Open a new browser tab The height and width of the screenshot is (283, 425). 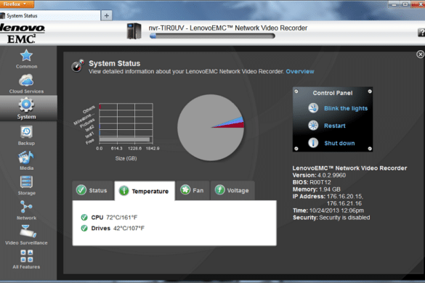[x=107, y=16]
